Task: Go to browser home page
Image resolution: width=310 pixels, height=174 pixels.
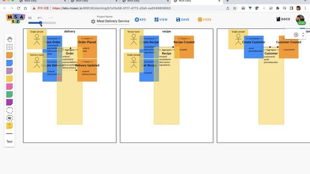Action: tap(25, 8)
